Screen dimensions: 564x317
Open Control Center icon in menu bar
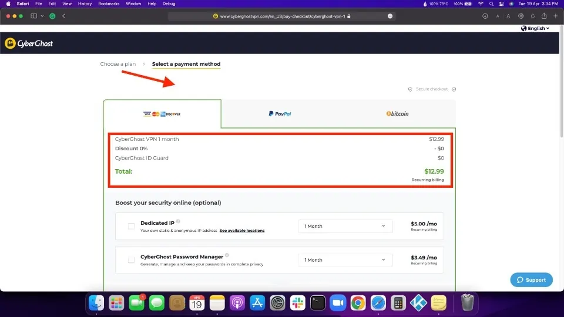[501, 4]
